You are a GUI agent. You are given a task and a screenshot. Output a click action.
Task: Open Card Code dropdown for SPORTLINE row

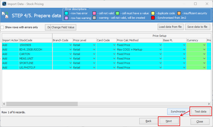tap(114, 63)
